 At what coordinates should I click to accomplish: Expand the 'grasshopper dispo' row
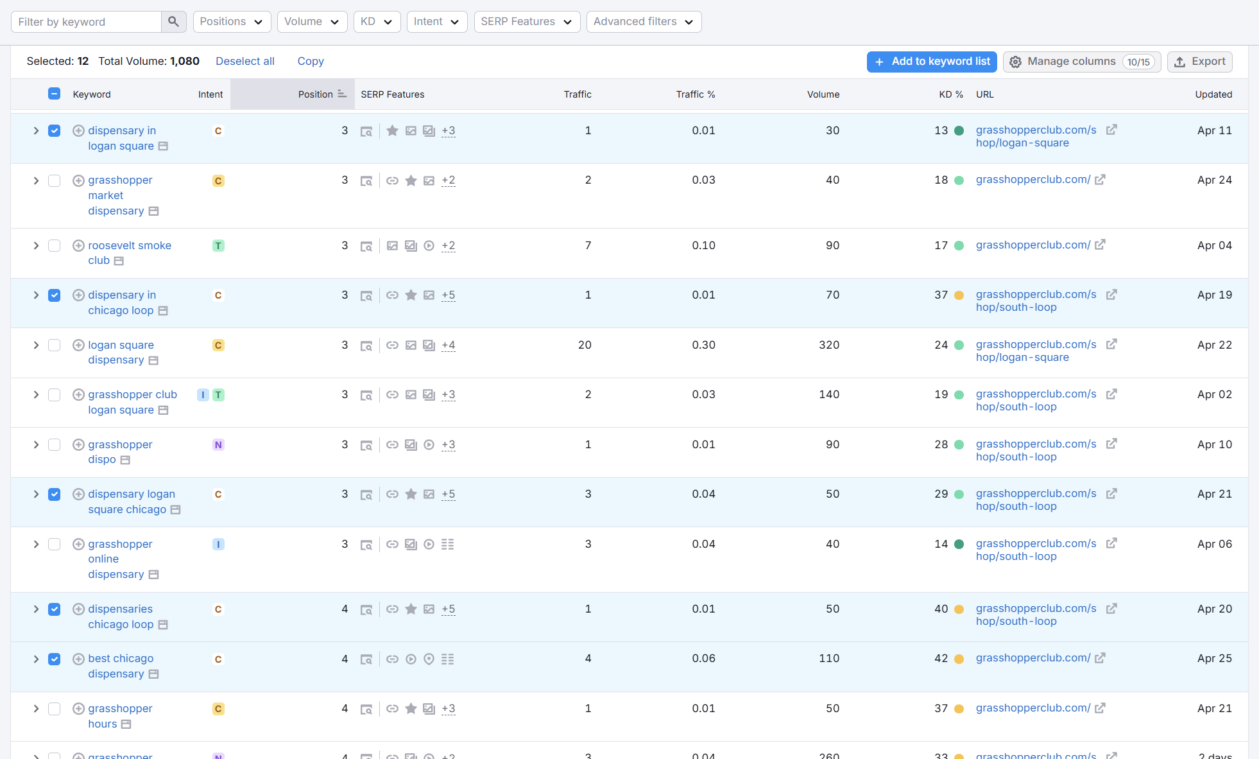[36, 444]
